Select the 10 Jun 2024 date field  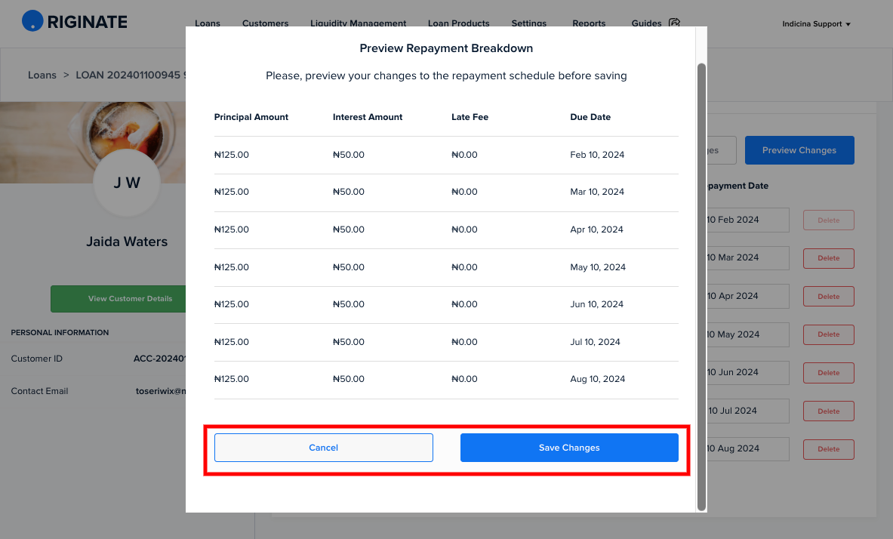747,373
